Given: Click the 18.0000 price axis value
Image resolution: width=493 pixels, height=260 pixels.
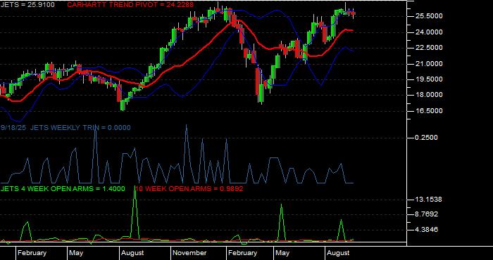Looking at the screenshot, I should (x=429, y=95).
